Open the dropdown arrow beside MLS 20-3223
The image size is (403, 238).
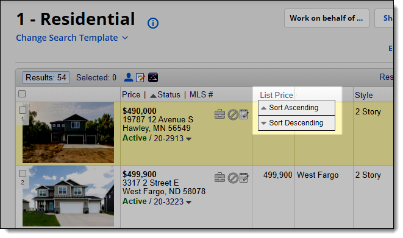[x=188, y=202]
